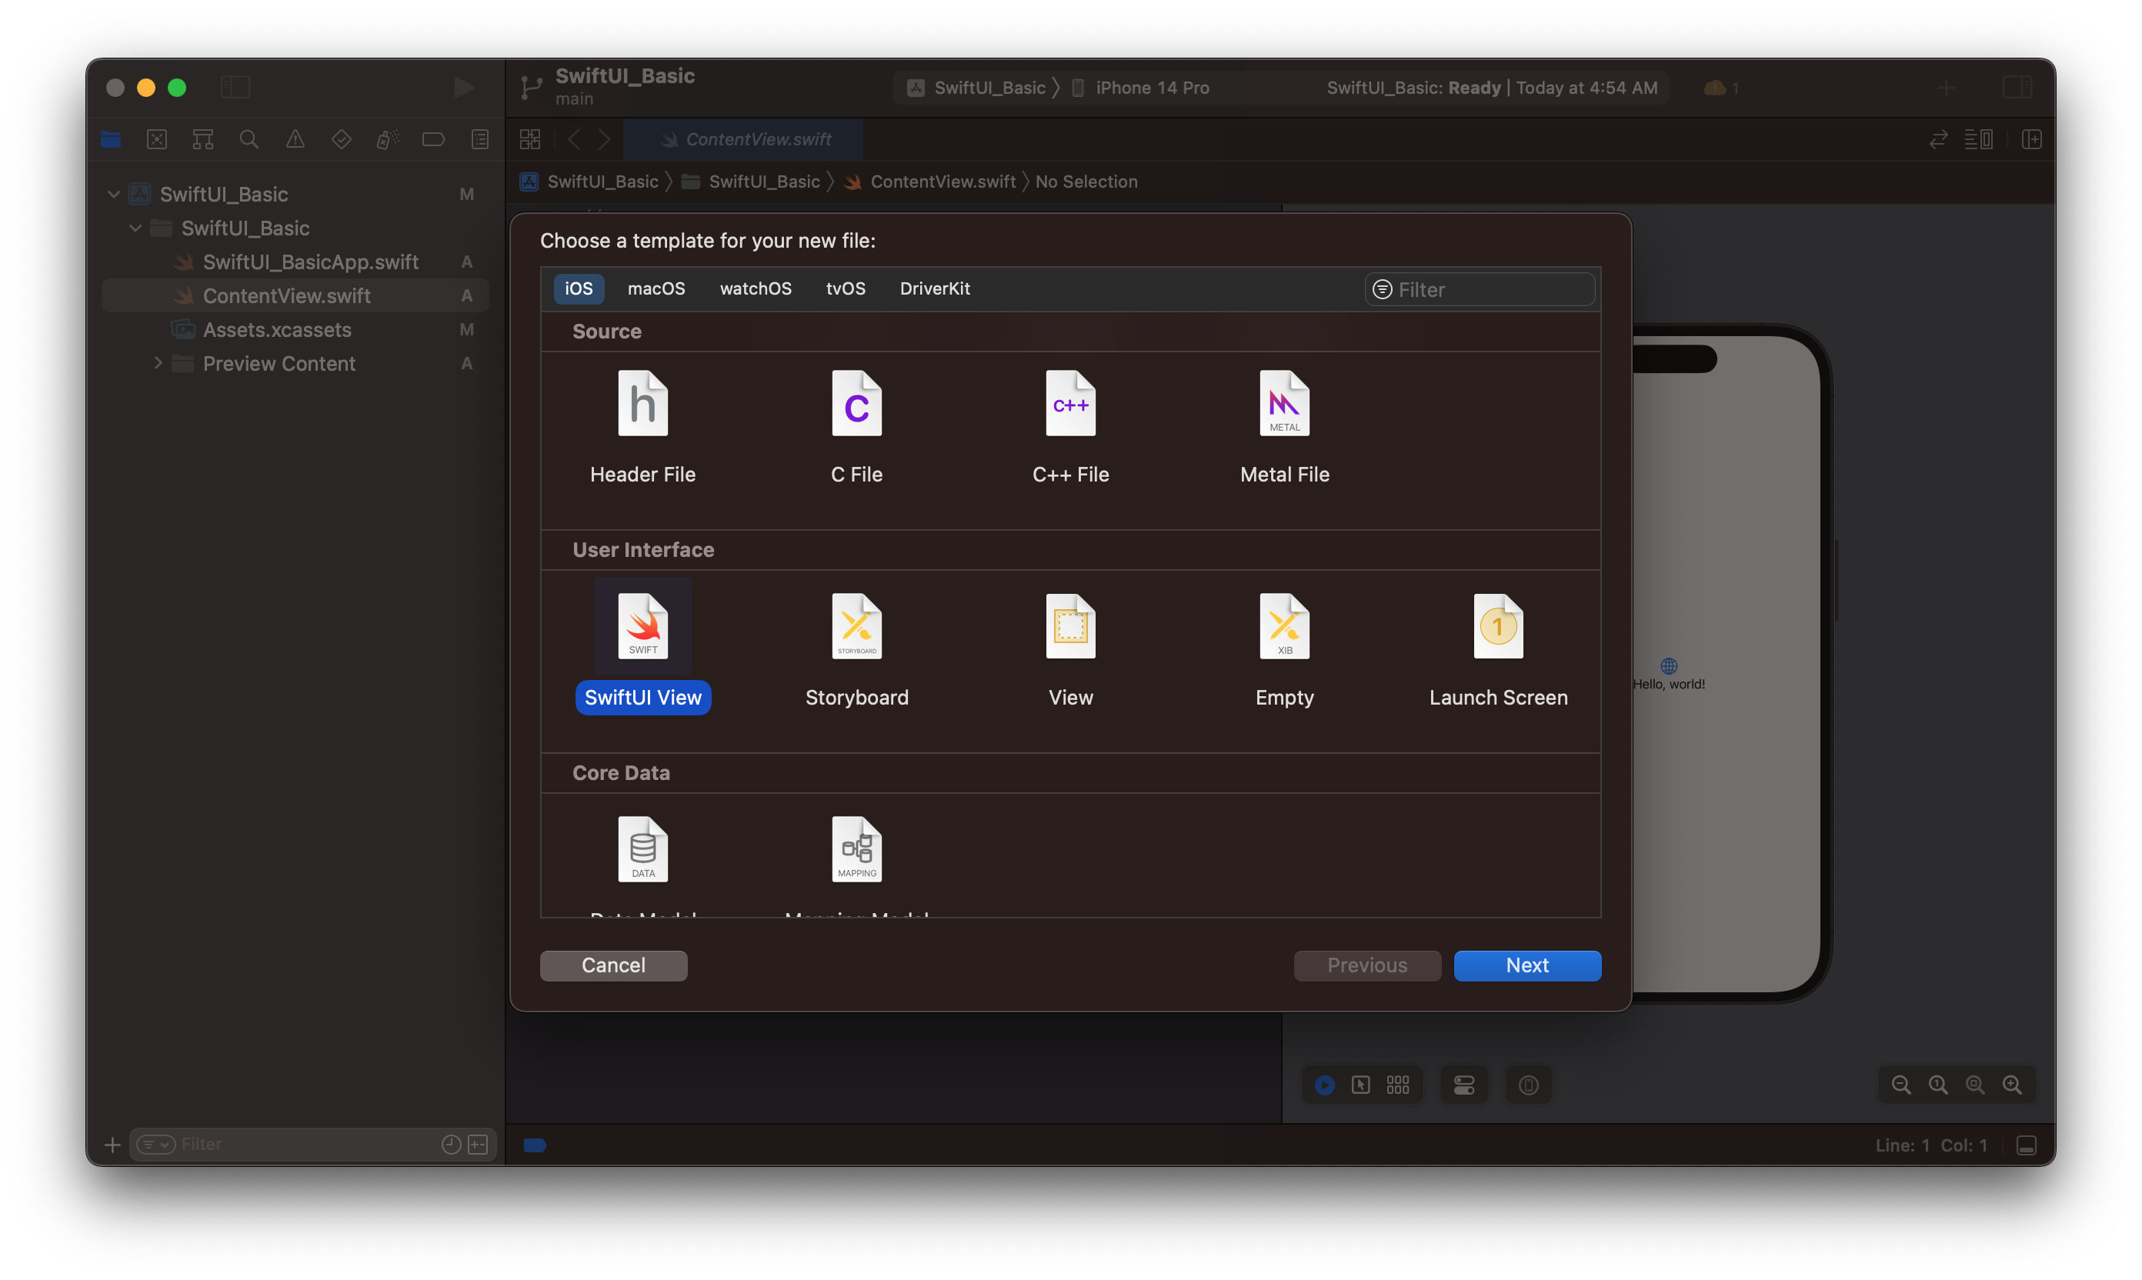Image resolution: width=2142 pixels, height=1280 pixels.
Task: Open the template filter options icon
Action: click(x=1382, y=289)
